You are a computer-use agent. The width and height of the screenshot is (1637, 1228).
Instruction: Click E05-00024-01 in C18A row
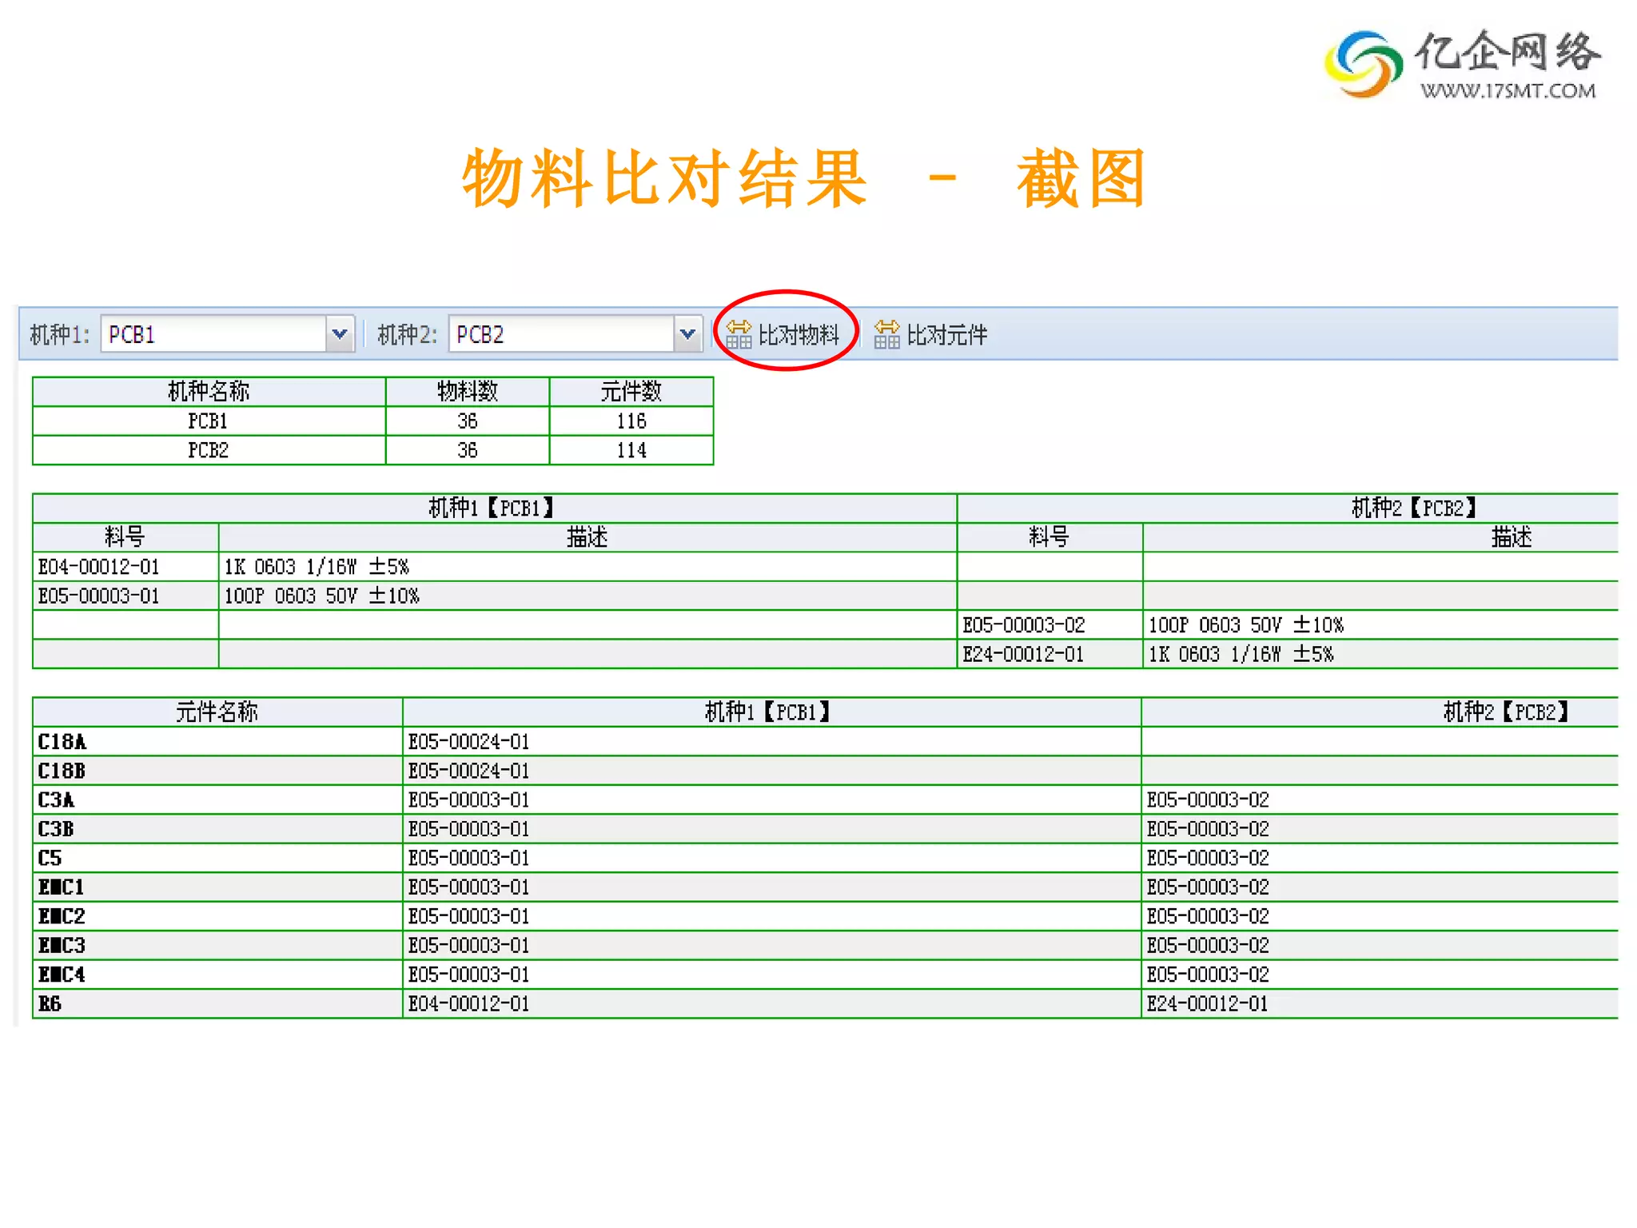469,742
